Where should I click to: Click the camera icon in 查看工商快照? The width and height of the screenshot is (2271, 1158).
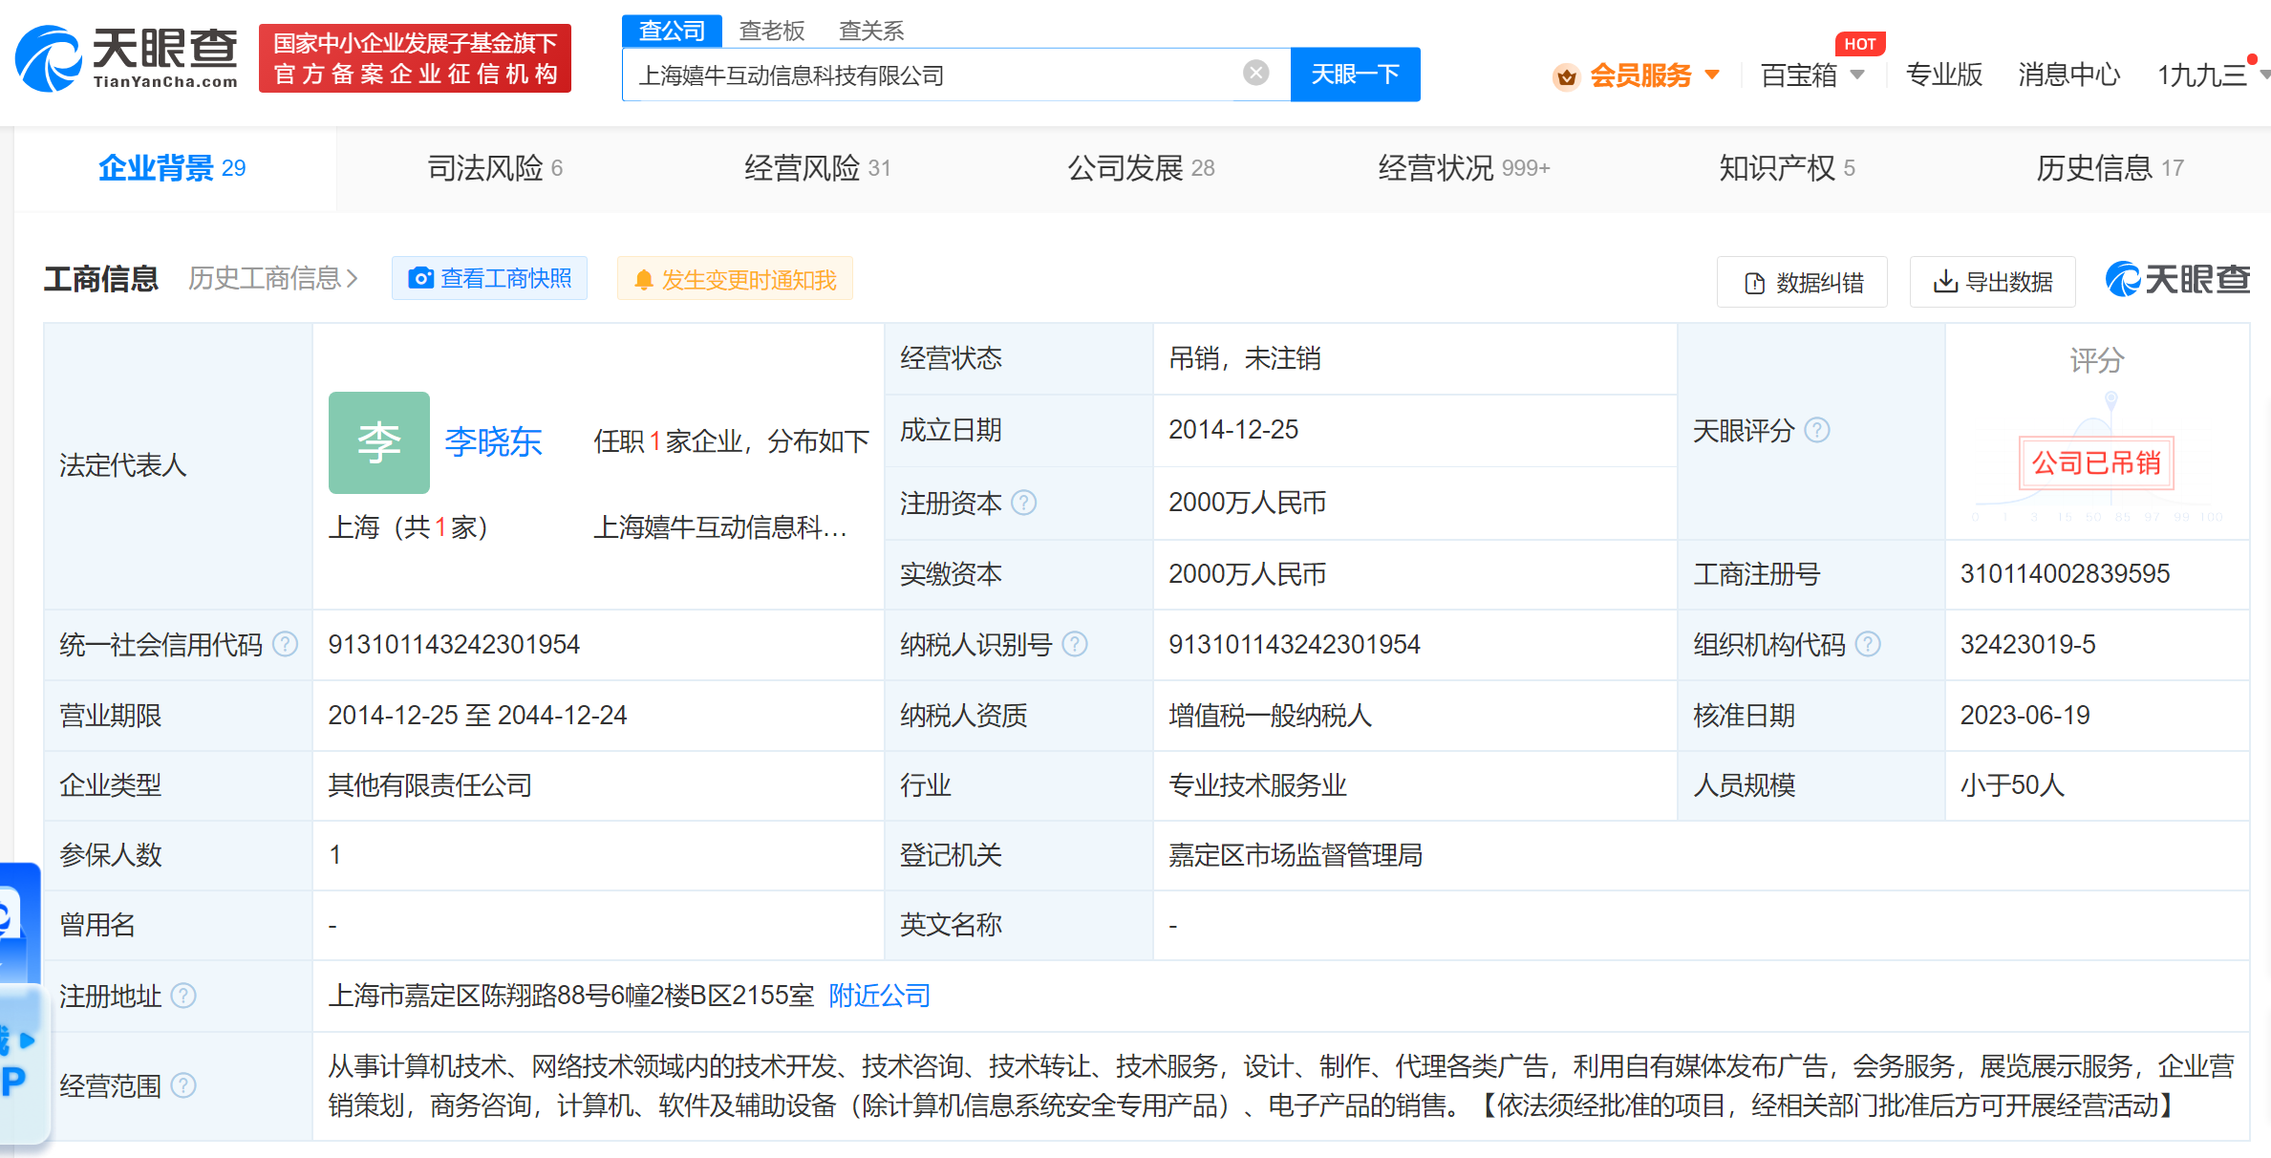(420, 278)
